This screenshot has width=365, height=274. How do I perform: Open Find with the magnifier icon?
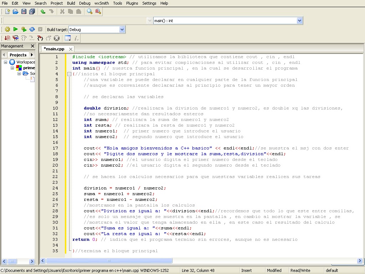tap(89, 11)
